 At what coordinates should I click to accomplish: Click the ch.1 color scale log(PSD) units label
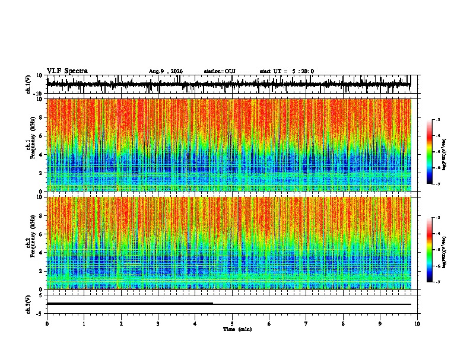click(444, 154)
